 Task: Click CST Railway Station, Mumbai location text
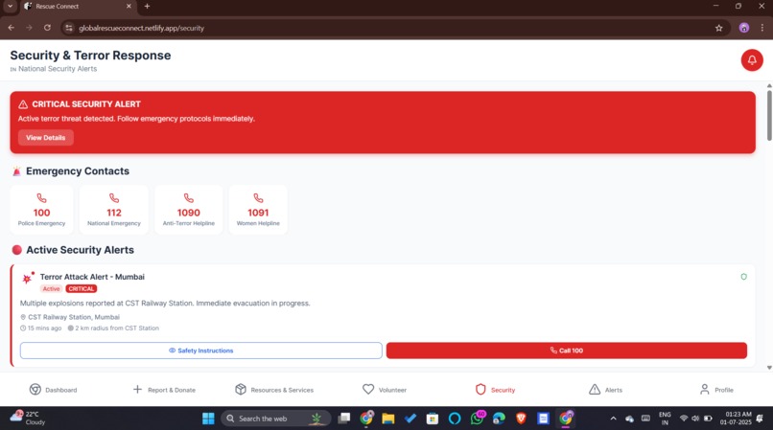click(x=74, y=317)
